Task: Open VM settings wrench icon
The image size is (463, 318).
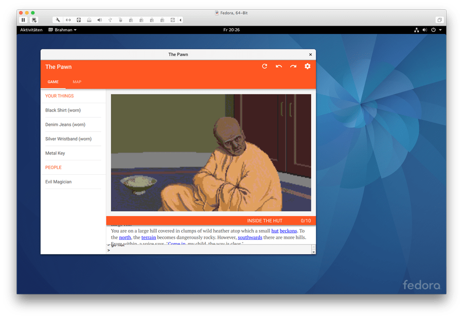Action: click(x=58, y=20)
